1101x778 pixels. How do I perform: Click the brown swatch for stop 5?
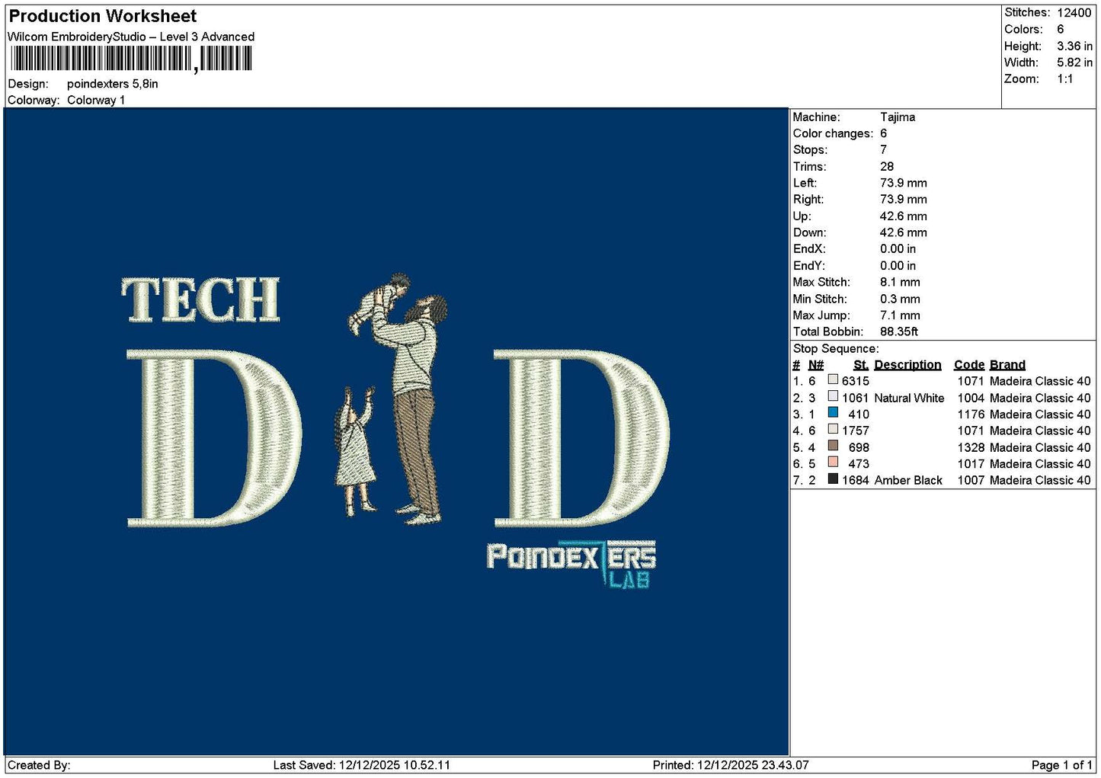click(x=833, y=446)
